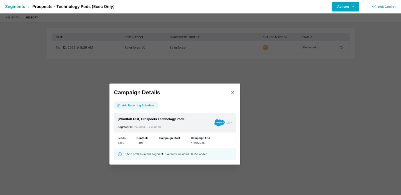Click the STATUS column header
Image resolution: width=401 pixels, height=195 pixels.
(307, 37)
